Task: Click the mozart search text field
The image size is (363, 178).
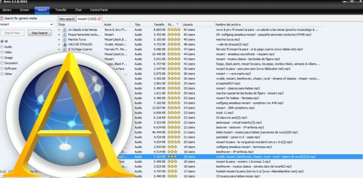Action: 24,24
